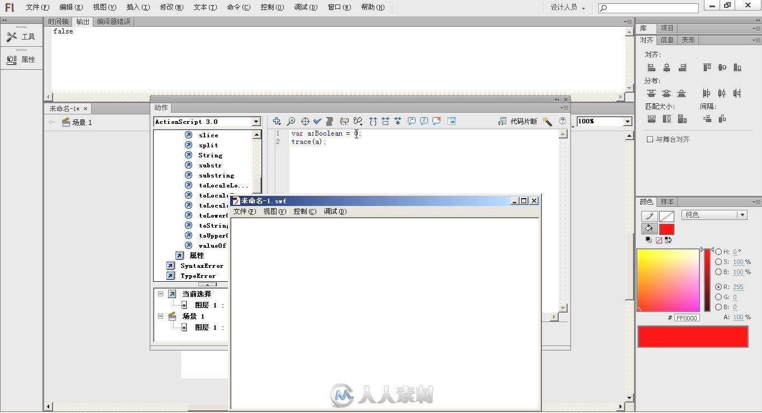Collapse the current selection tree node
Screen dimensions: 762x413
160,294
